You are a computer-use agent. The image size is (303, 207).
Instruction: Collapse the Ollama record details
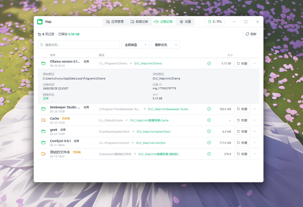click(x=255, y=63)
